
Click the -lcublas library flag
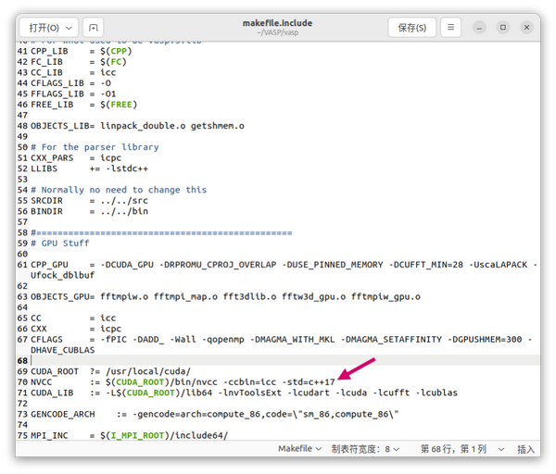click(x=436, y=393)
